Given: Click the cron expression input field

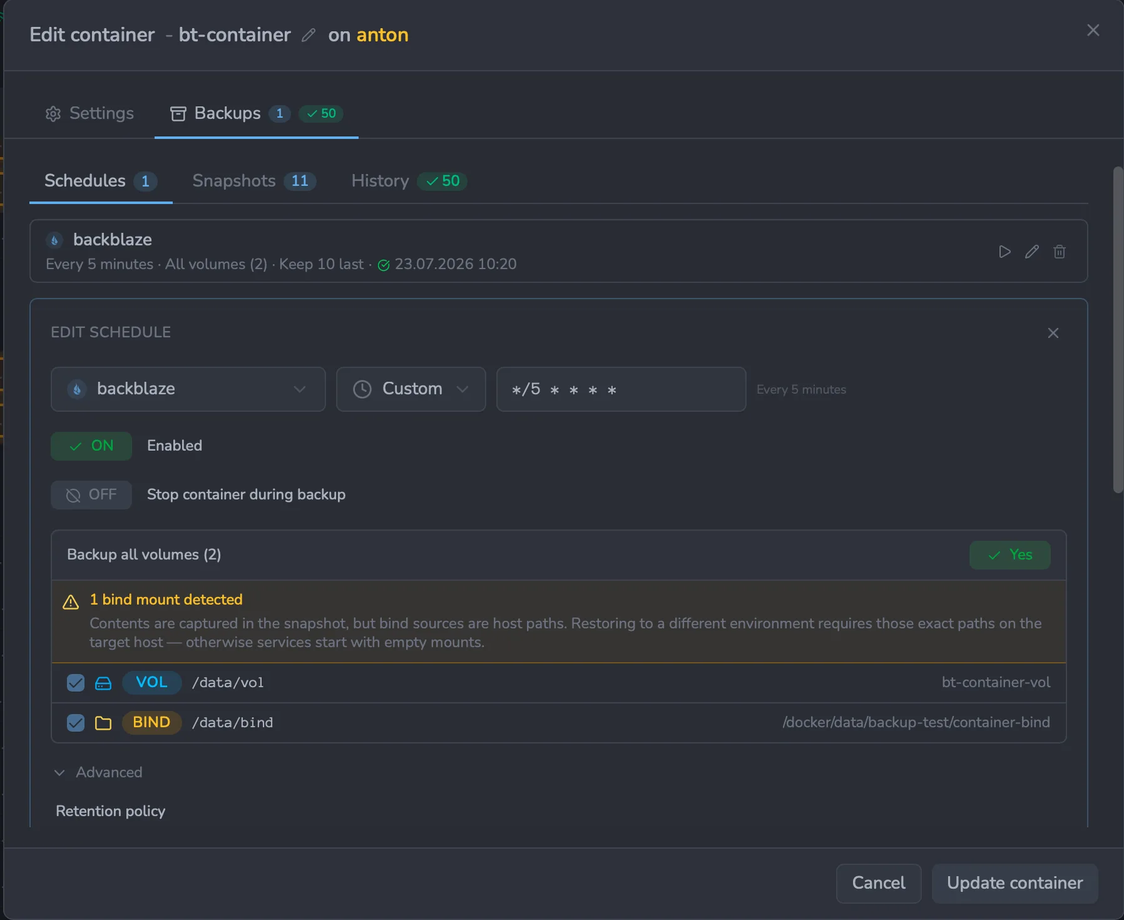Looking at the screenshot, I should tap(621, 389).
